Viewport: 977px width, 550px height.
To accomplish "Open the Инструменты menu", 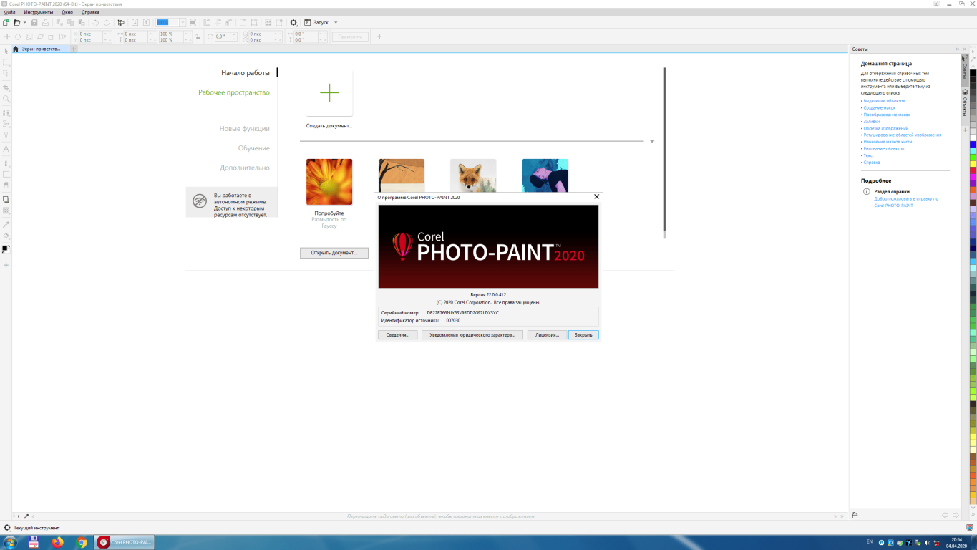I will (x=38, y=12).
